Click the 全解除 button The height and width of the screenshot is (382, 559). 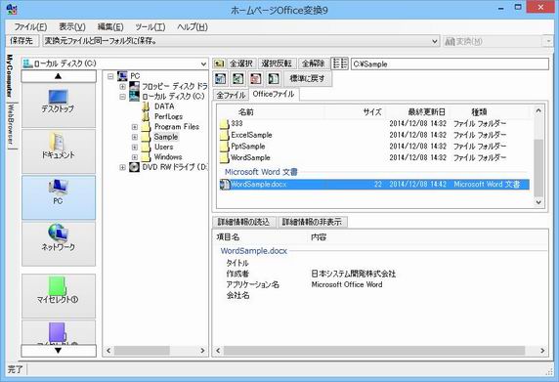(x=313, y=64)
